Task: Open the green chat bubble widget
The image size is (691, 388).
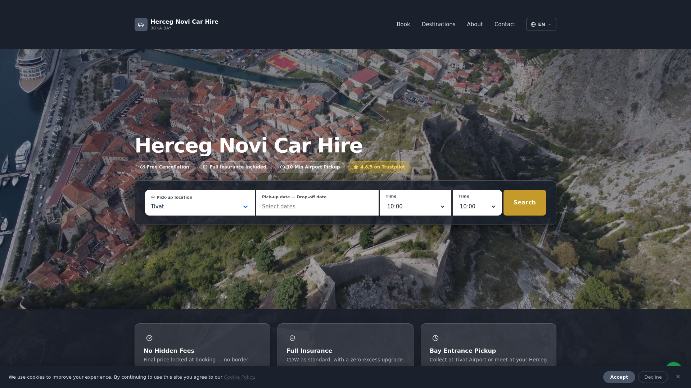Action: click(674, 364)
